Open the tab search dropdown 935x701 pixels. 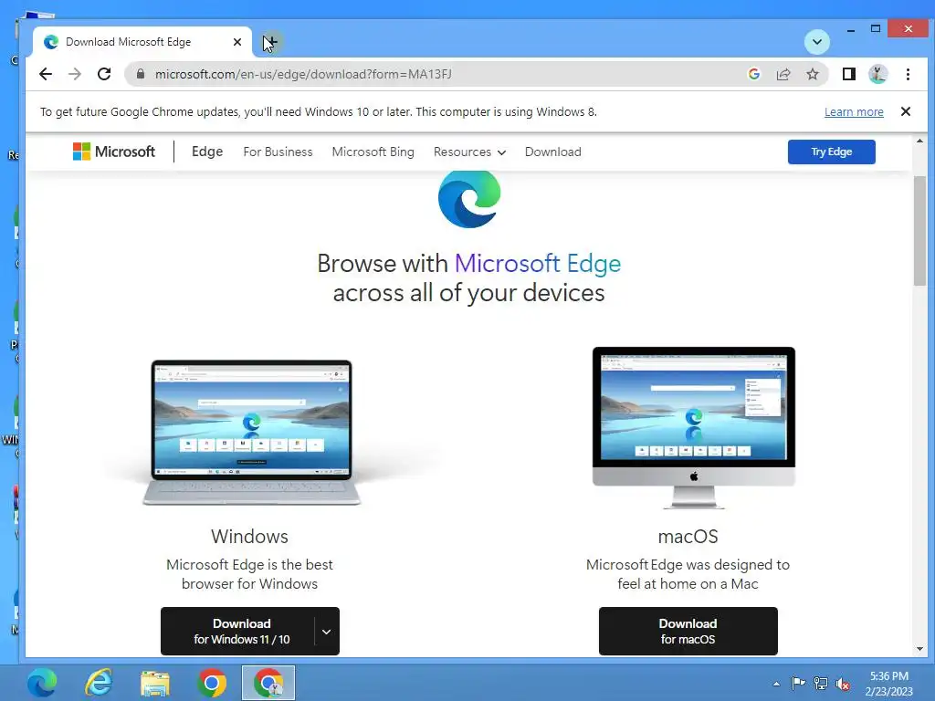click(x=817, y=42)
